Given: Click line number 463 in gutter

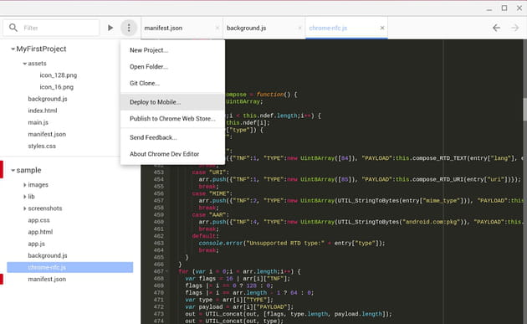Looking at the screenshot, I should point(159,243).
